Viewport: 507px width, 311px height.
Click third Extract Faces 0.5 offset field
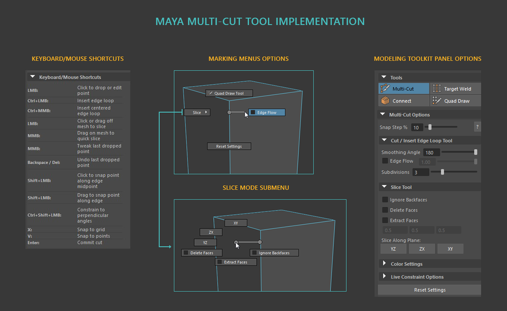click(449, 230)
